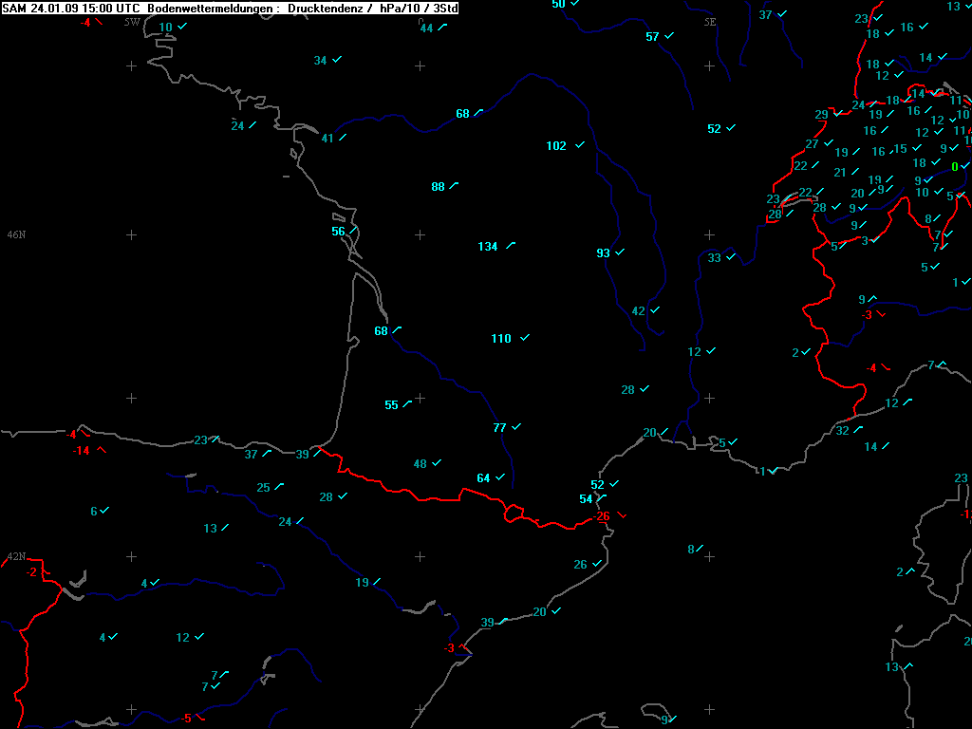Viewport: 972px width, 729px height.
Task: Click the station value 33
Action: (715, 258)
